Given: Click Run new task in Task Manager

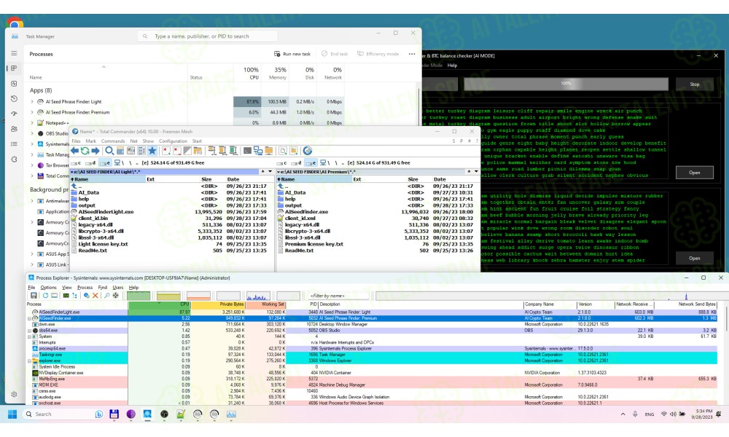Looking at the screenshot, I should pos(292,54).
